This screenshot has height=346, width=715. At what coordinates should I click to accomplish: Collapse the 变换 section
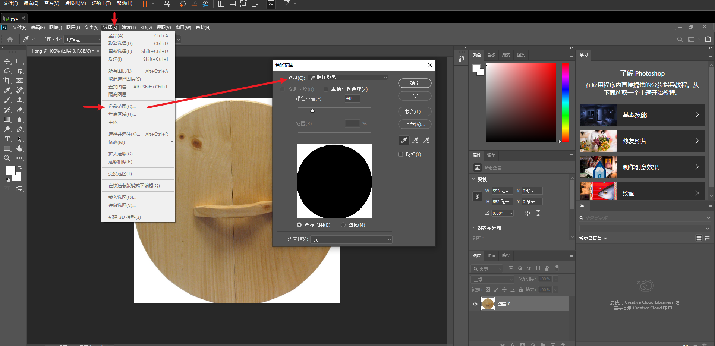474,179
